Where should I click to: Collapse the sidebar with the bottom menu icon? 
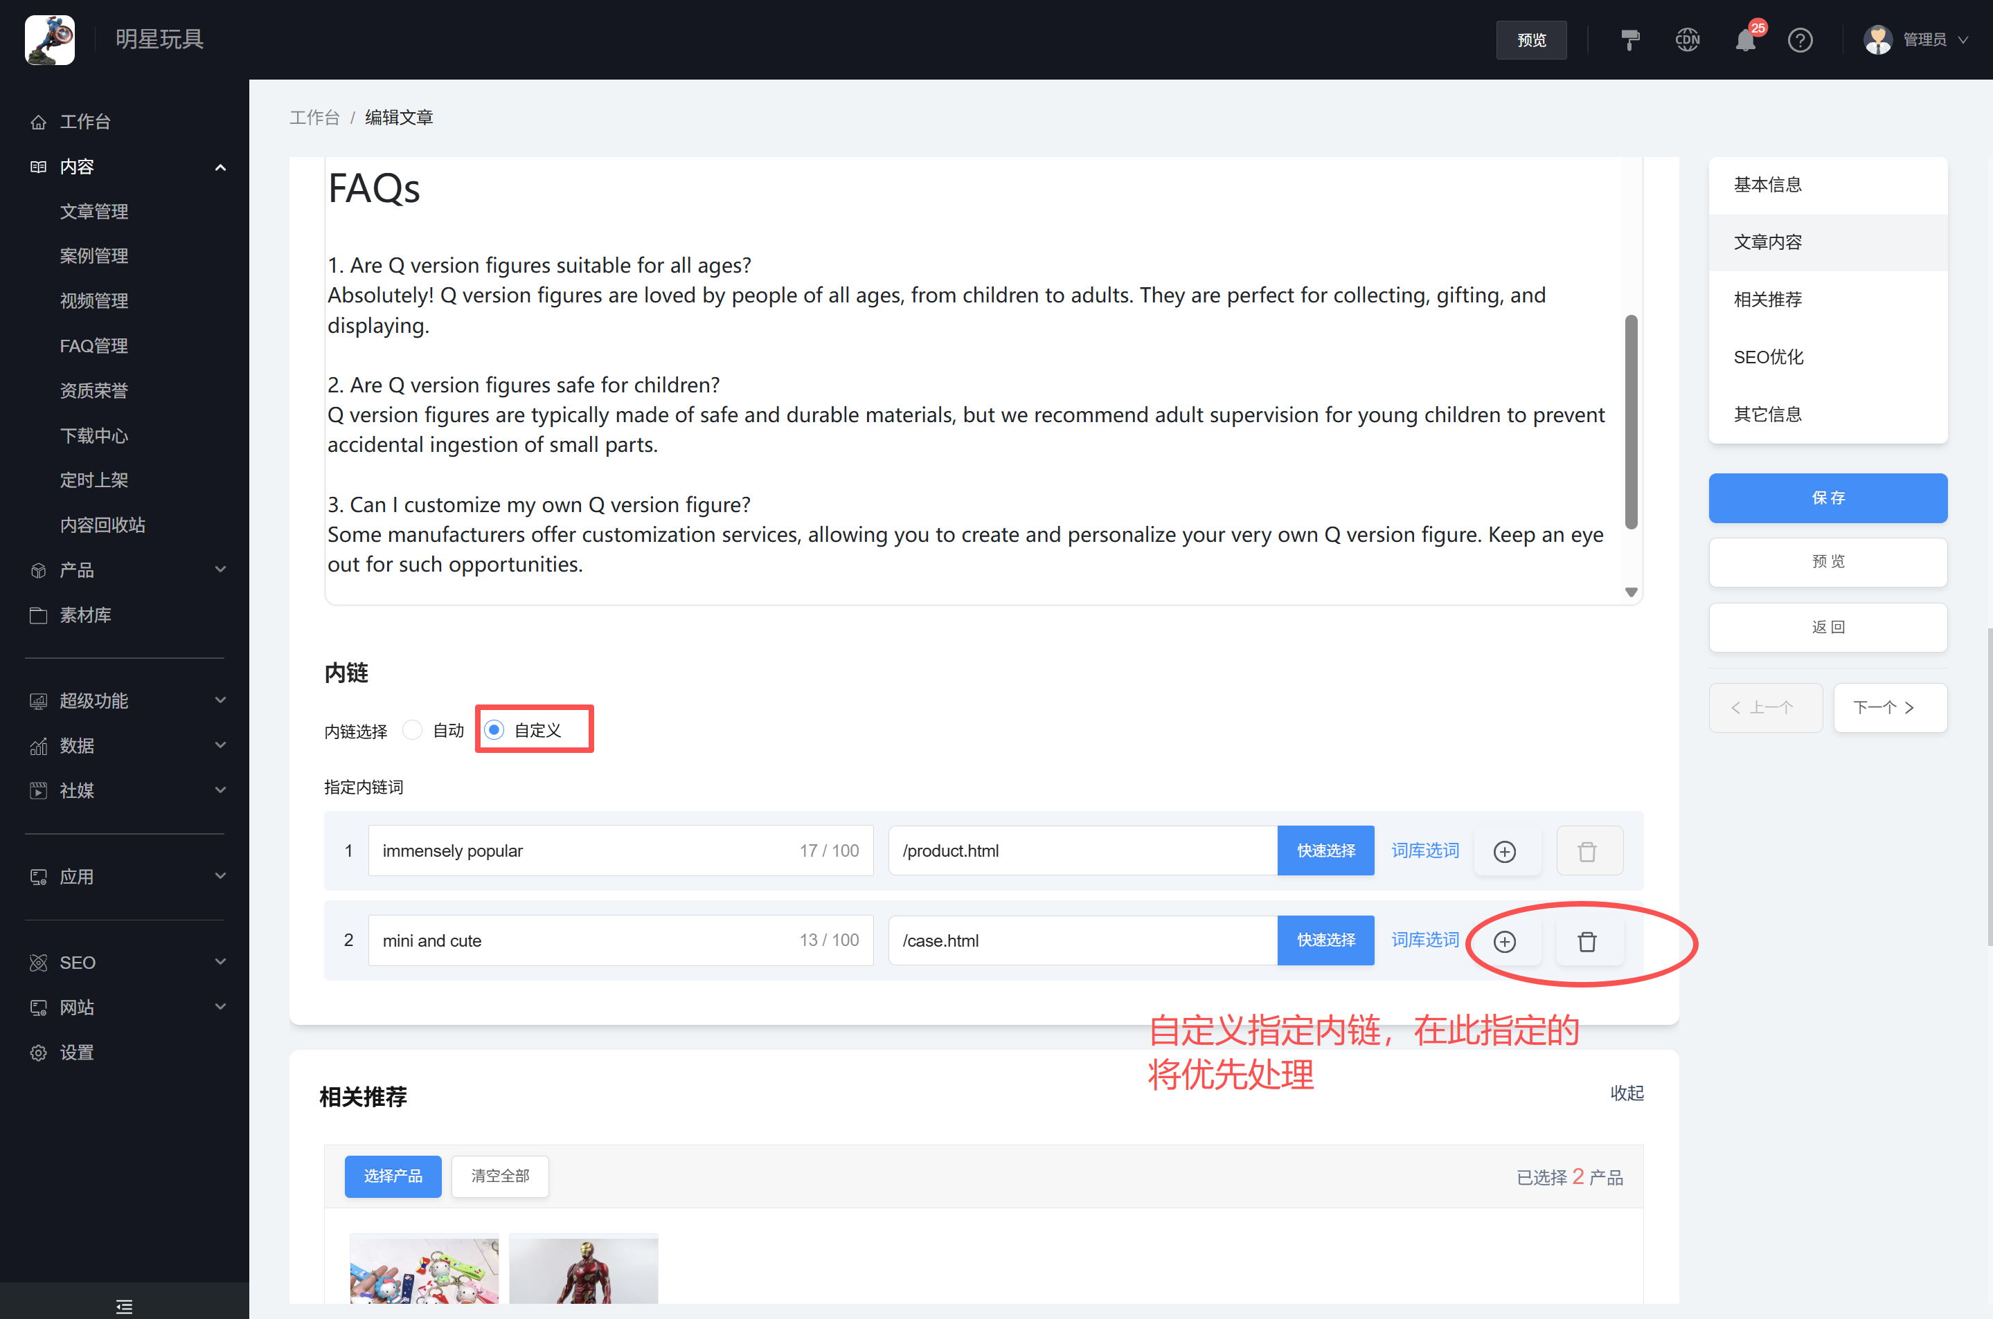tap(125, 1307)
